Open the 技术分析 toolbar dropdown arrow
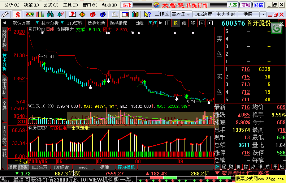 62,23
